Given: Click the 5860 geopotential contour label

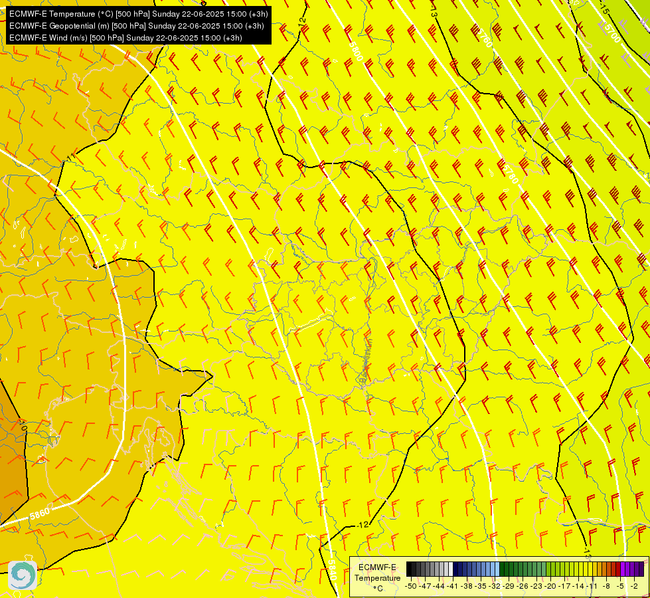Looking at the screenshot, I should [x=39, y=514].
